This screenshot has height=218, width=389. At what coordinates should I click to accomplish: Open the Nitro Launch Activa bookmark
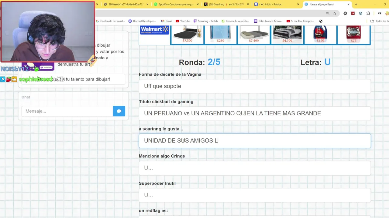click(x=268, y=21)
